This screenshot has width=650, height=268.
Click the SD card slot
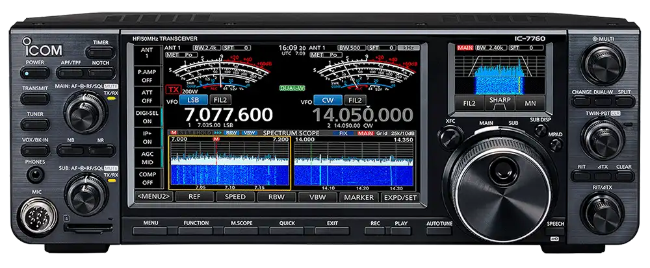(x=88, y=228)
